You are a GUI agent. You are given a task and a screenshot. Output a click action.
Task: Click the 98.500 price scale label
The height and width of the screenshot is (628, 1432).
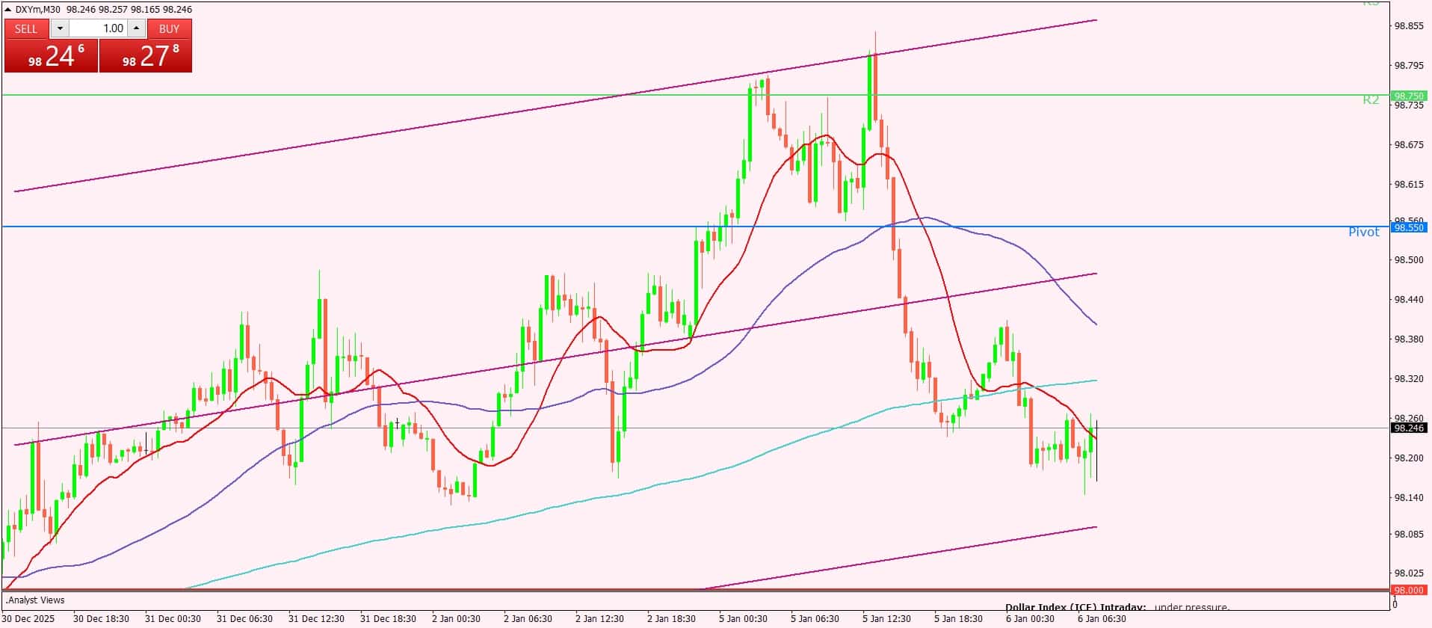tap(1409, 260)
